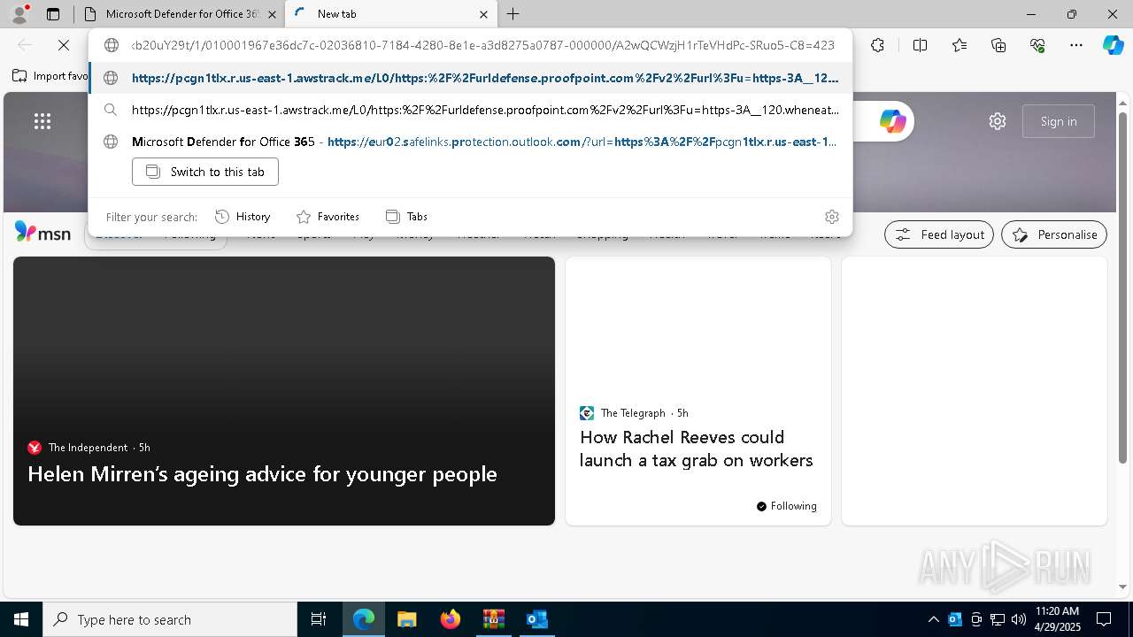Open the tab actions menu icon
This screenshot has height=637, width=1133.
[53, 14]
